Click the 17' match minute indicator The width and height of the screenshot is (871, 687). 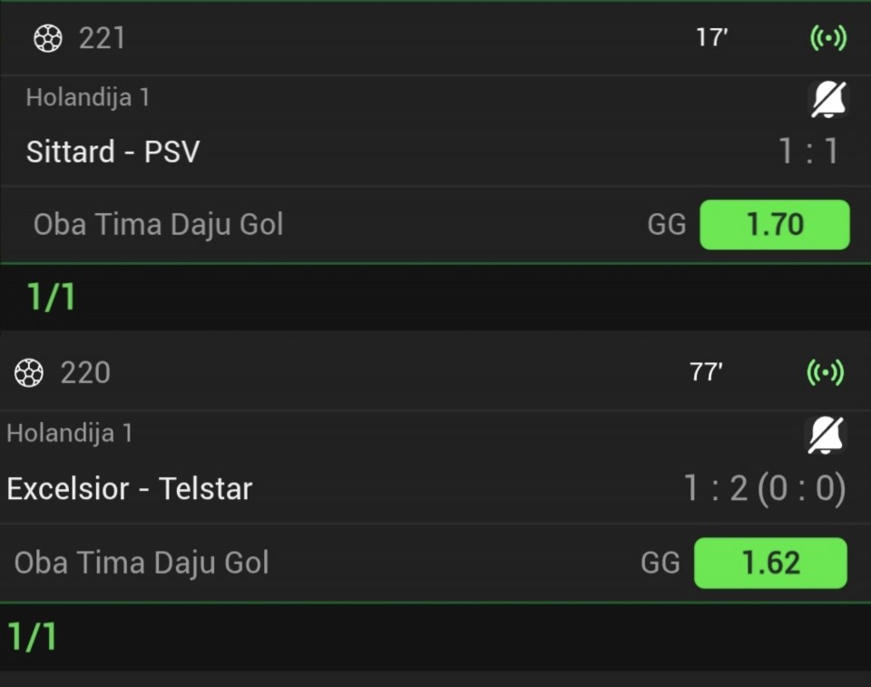712,38
